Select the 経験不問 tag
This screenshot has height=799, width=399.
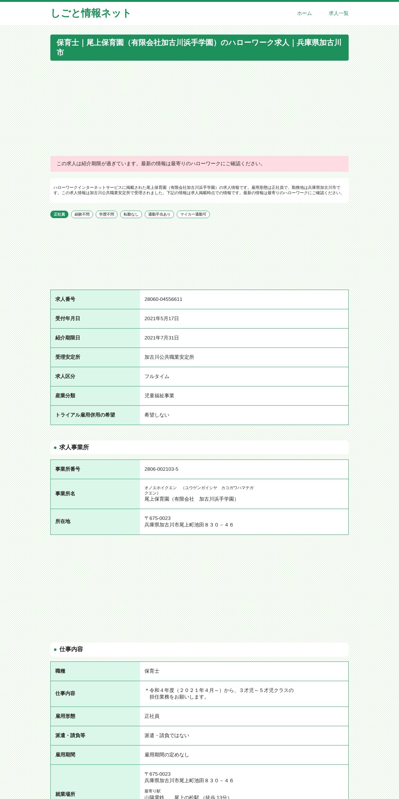point(82,214)
